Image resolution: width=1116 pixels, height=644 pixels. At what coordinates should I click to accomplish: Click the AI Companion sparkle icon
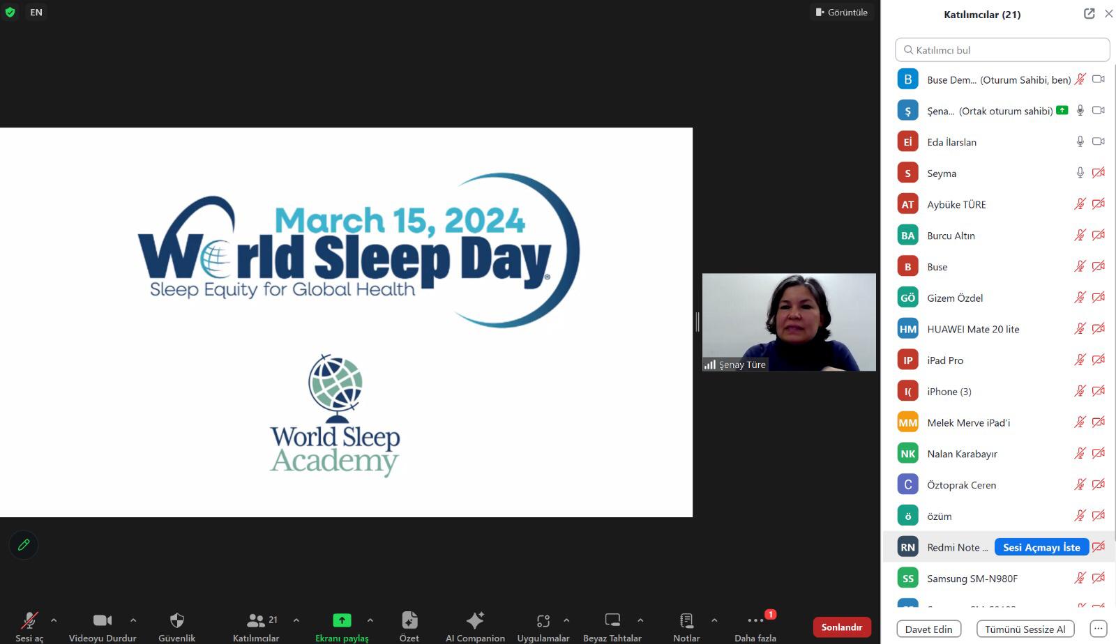(475, 620)
